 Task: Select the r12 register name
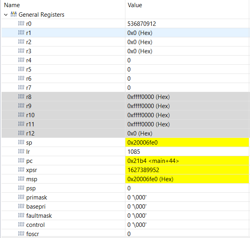point(31,134)
